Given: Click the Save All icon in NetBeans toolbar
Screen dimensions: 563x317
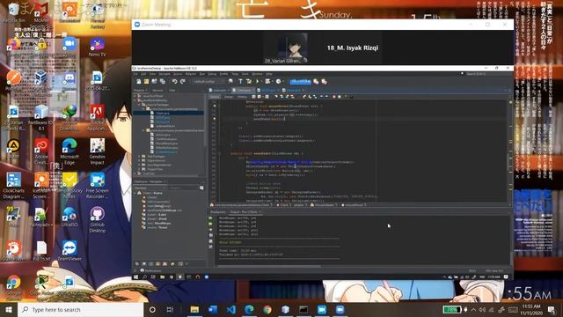Looking at the screenshot, I should 162,82.
